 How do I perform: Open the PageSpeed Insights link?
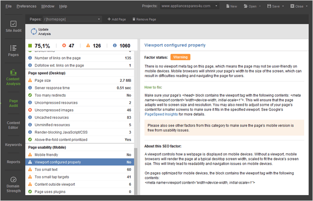[161, 114]
